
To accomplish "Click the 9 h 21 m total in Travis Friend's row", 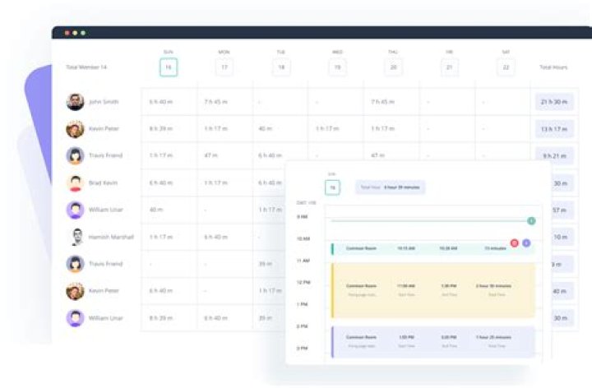I will coord(554,156).
